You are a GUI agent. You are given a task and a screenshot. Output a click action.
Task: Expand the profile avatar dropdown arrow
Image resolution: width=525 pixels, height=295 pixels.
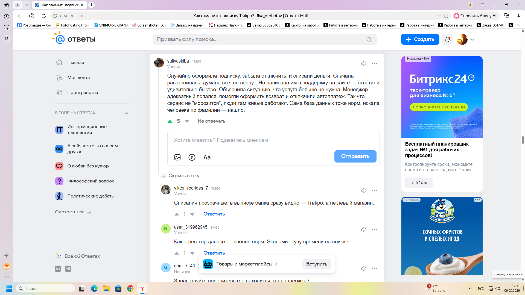pos(472,39)
